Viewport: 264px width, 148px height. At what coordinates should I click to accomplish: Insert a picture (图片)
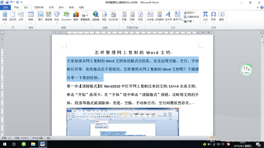click(40, 16)
